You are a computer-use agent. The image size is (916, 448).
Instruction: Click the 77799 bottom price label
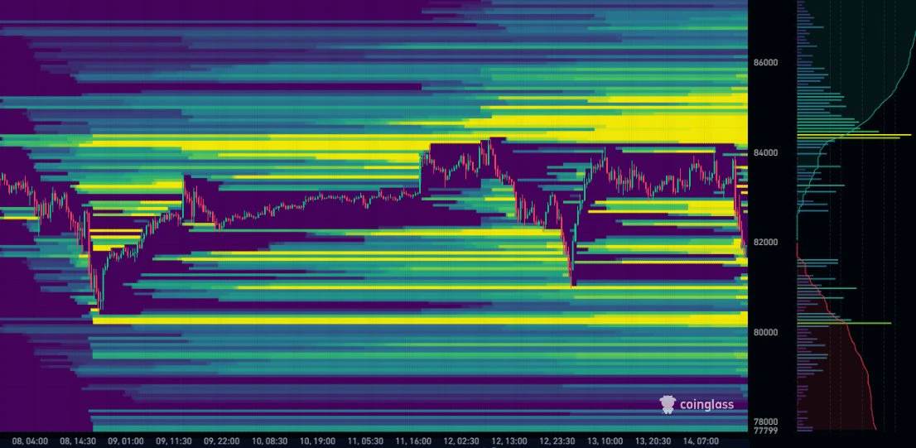[x=765, y=431]
